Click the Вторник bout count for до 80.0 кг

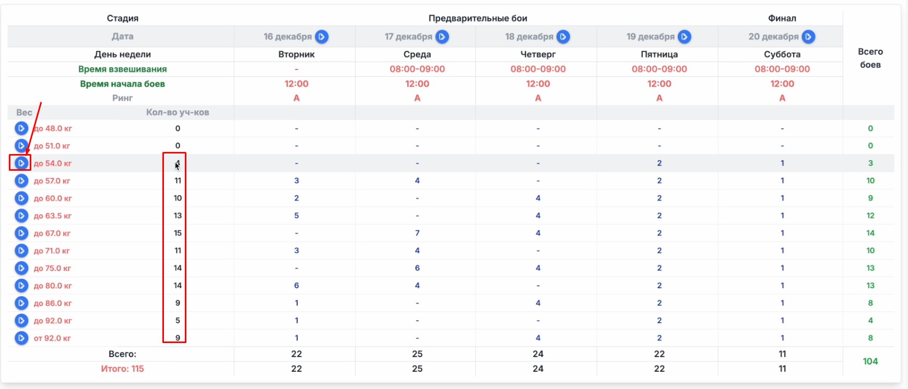tap(297, 286)
